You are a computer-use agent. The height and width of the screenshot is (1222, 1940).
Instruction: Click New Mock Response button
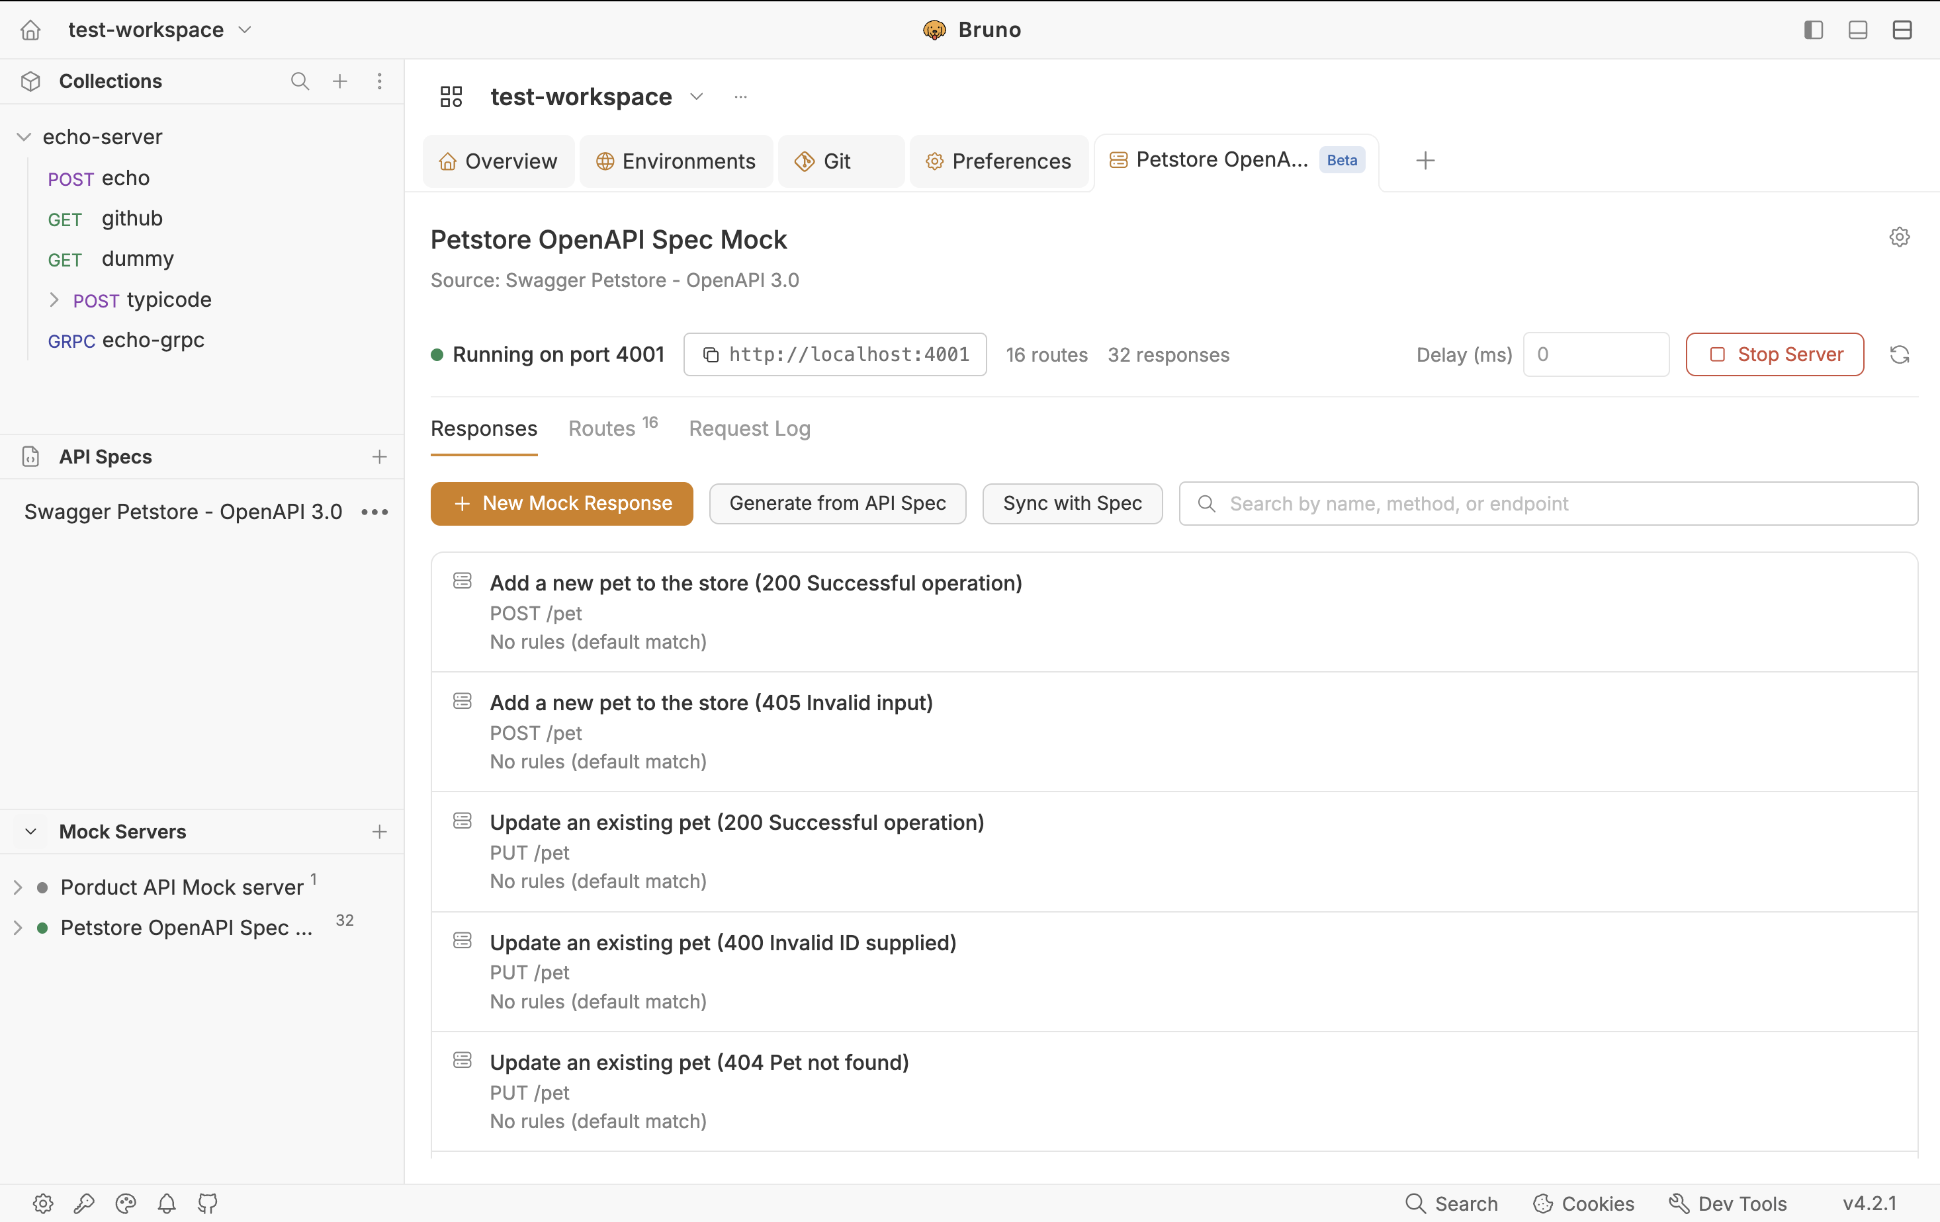point(562,504)
